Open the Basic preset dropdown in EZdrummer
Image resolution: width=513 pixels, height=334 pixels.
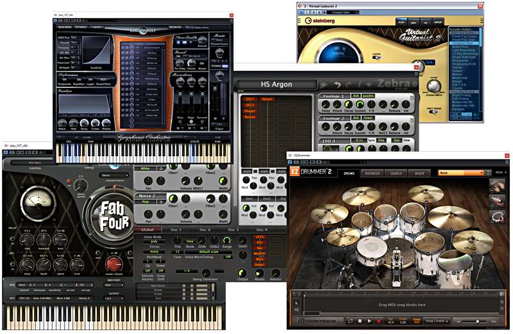461,173
